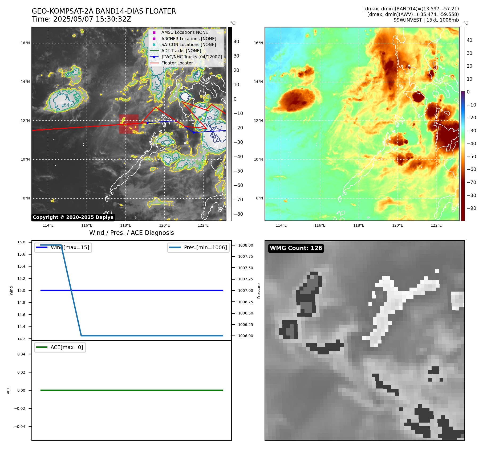Click the '99W.INVEST | 15kt, 1006mb' label

click(x=426, y=20)
